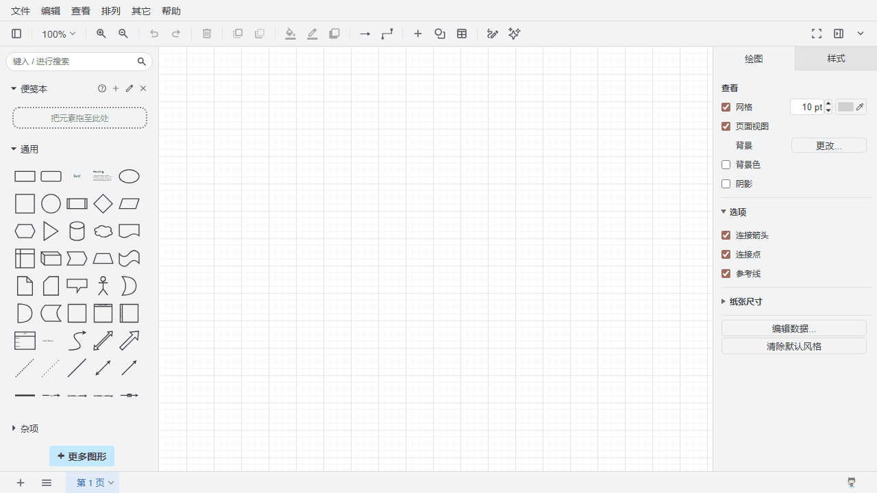Image resolution: width=877 pixels, height=493 pixels.
Task: Click the search magnifier in shape search
Action: point(142,62)
